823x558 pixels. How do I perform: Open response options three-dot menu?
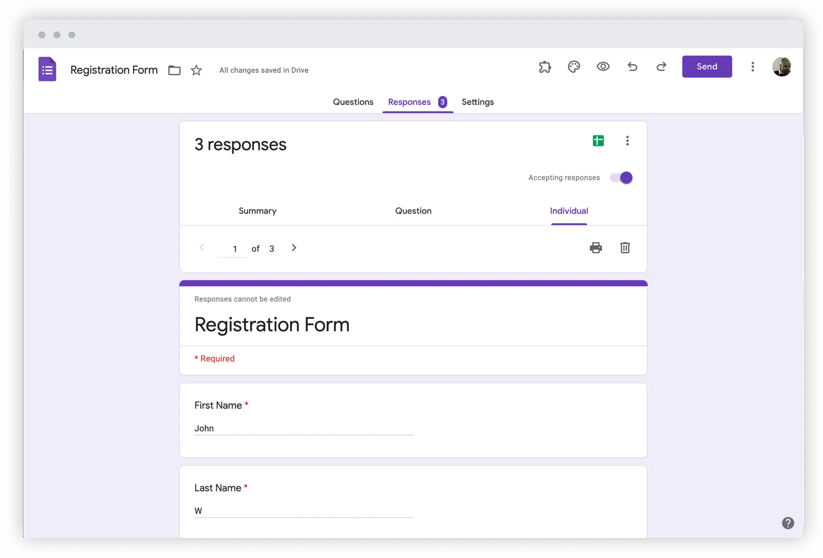pos(627,141)
